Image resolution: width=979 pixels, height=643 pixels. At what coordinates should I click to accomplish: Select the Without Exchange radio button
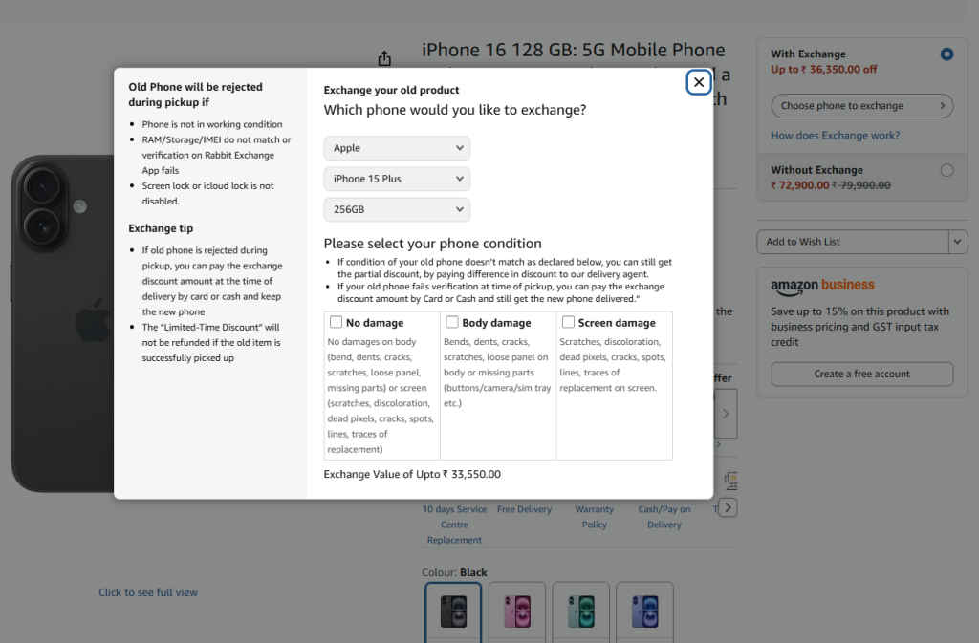click(x=946, y=169)
